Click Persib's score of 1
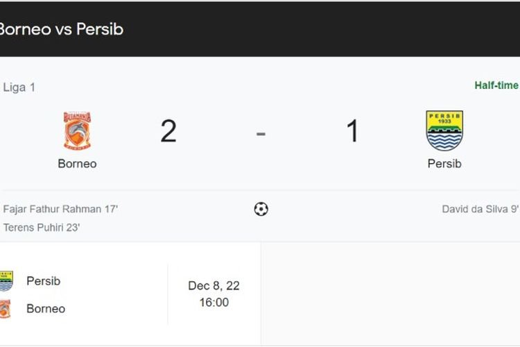 tap(352, 130)
